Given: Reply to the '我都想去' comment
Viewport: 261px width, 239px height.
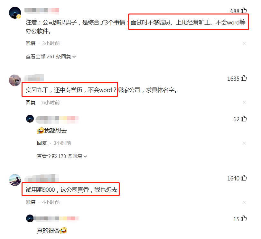Looking at the screenshot, I should (42, 143).
